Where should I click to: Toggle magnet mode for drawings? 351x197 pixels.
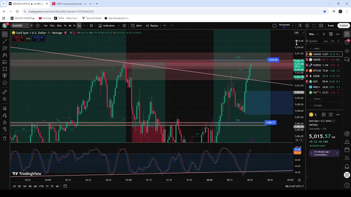[5, 108]
